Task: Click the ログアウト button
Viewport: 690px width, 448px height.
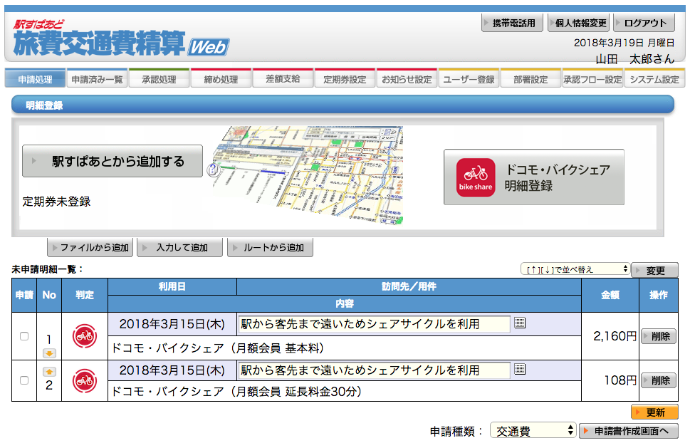Action: click(x=644, y=24)
